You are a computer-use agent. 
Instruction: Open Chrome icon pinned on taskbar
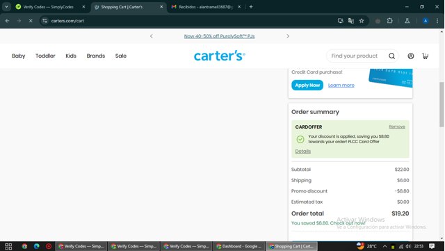25,246
